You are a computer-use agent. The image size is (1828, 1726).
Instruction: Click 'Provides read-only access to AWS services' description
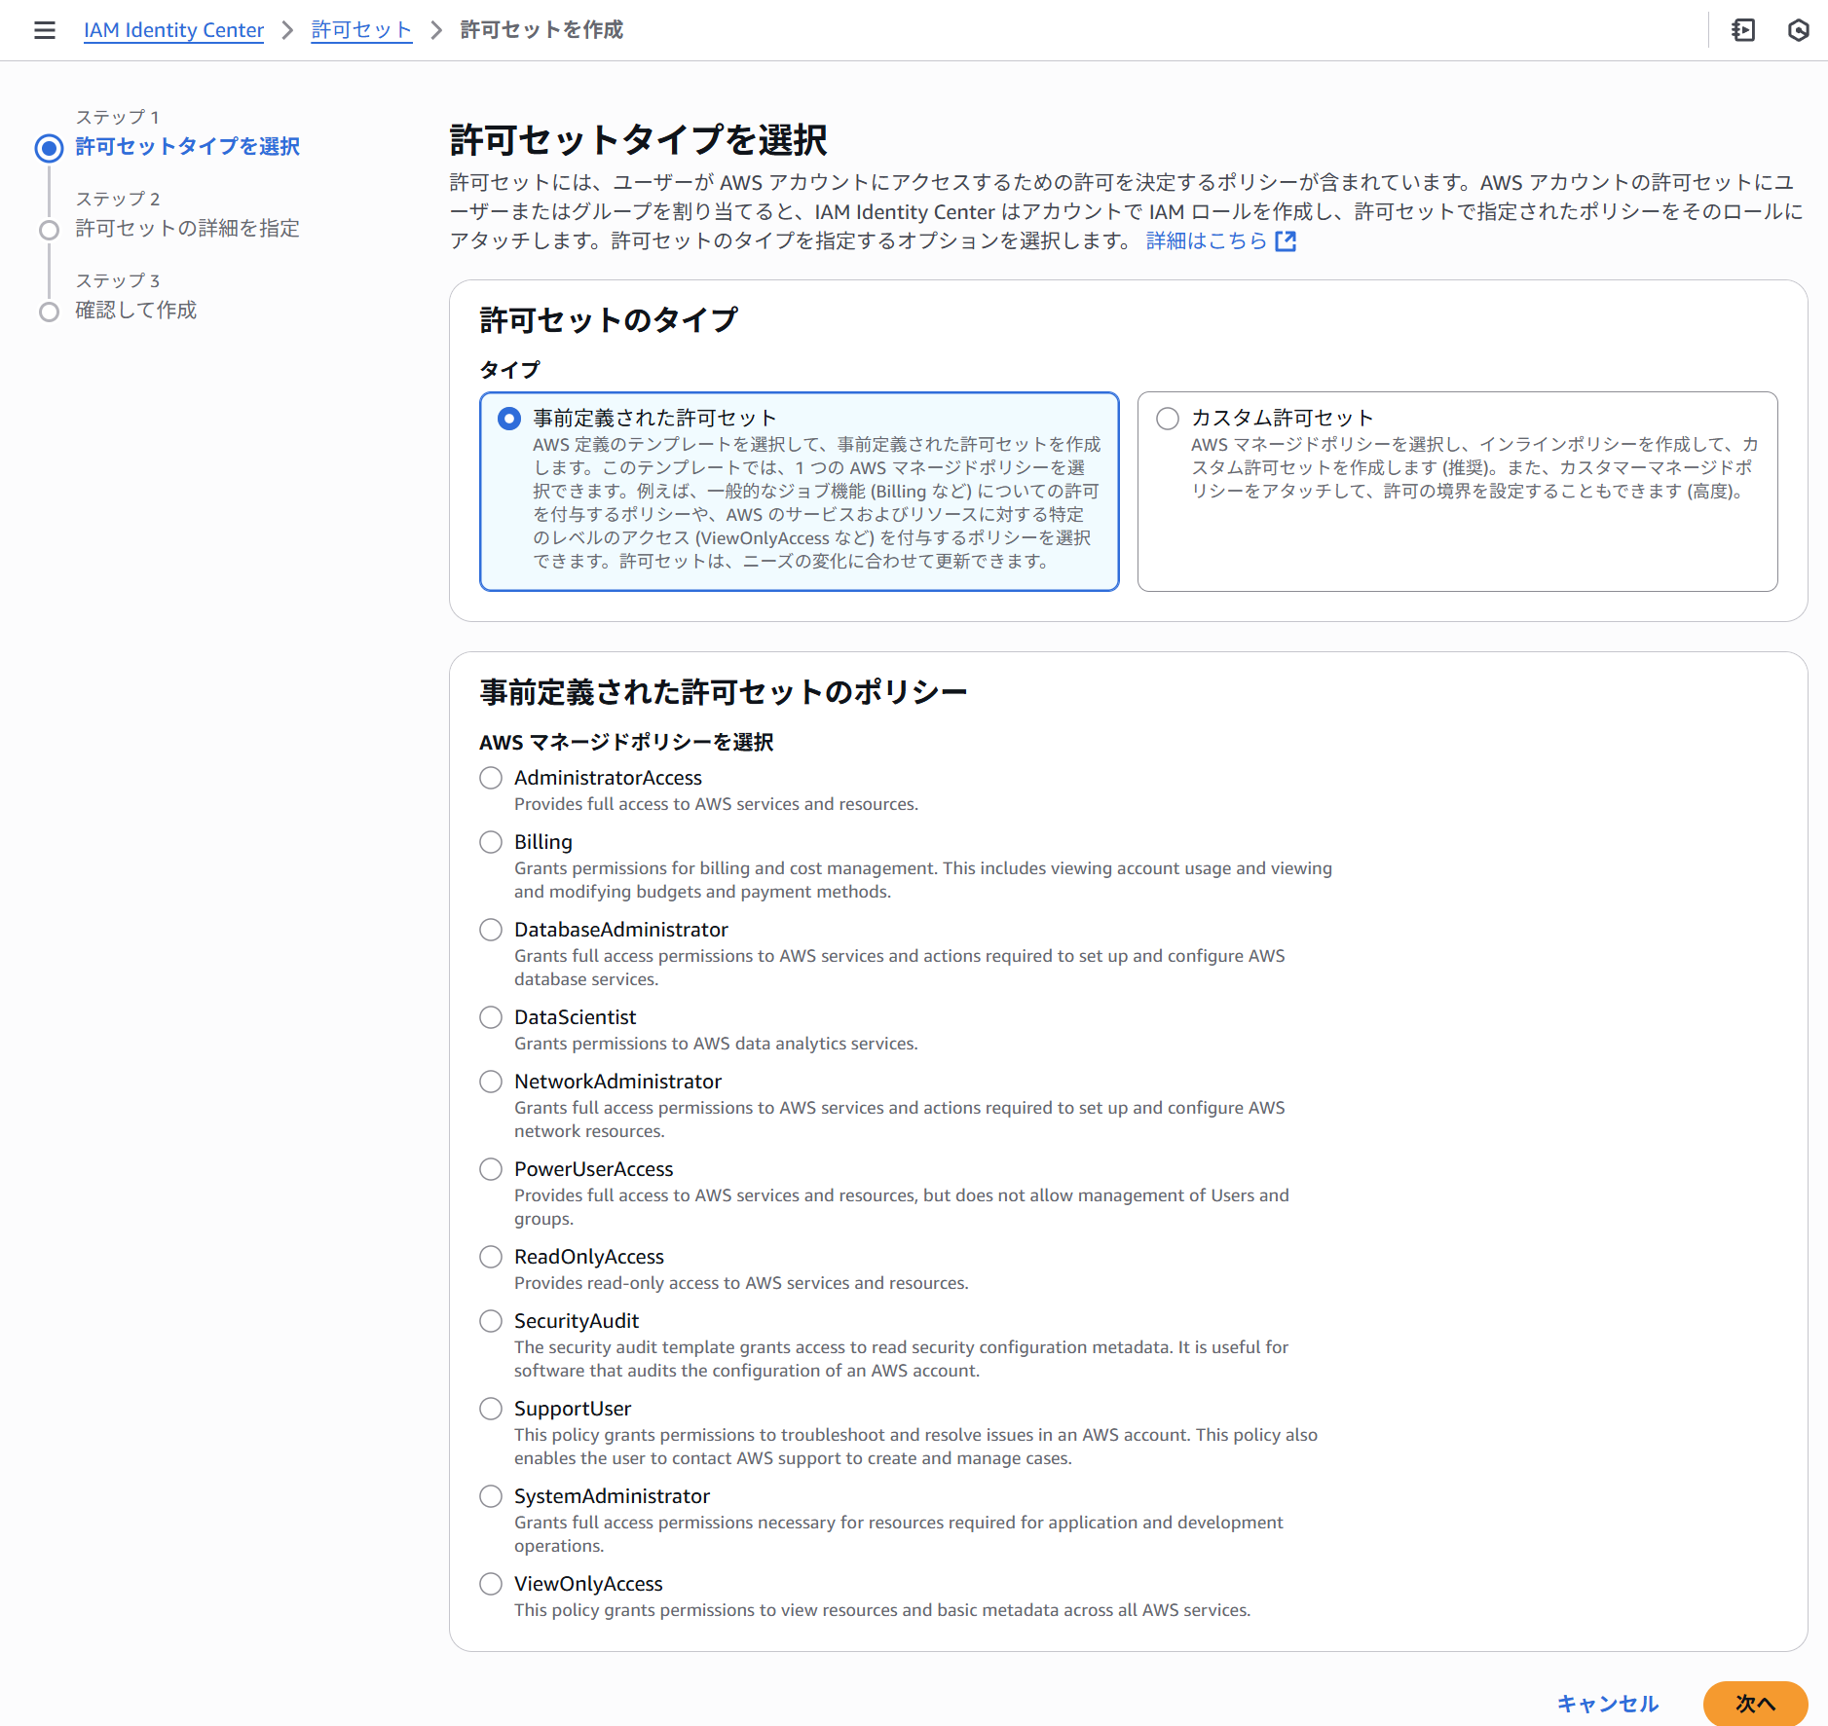click(741, 1283)
